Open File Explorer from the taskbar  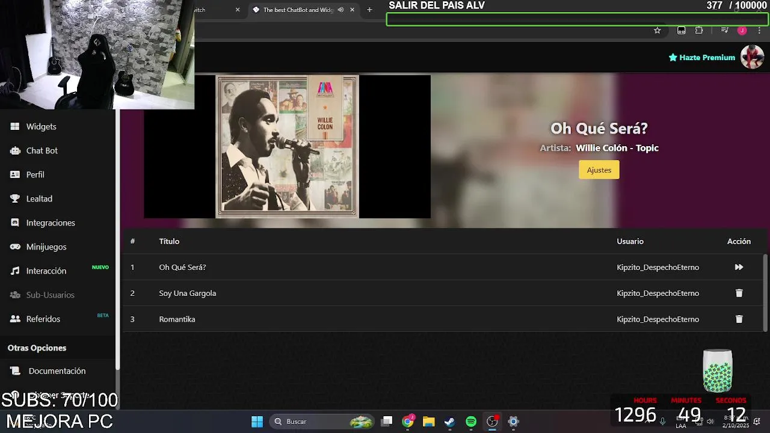point(429,422)
